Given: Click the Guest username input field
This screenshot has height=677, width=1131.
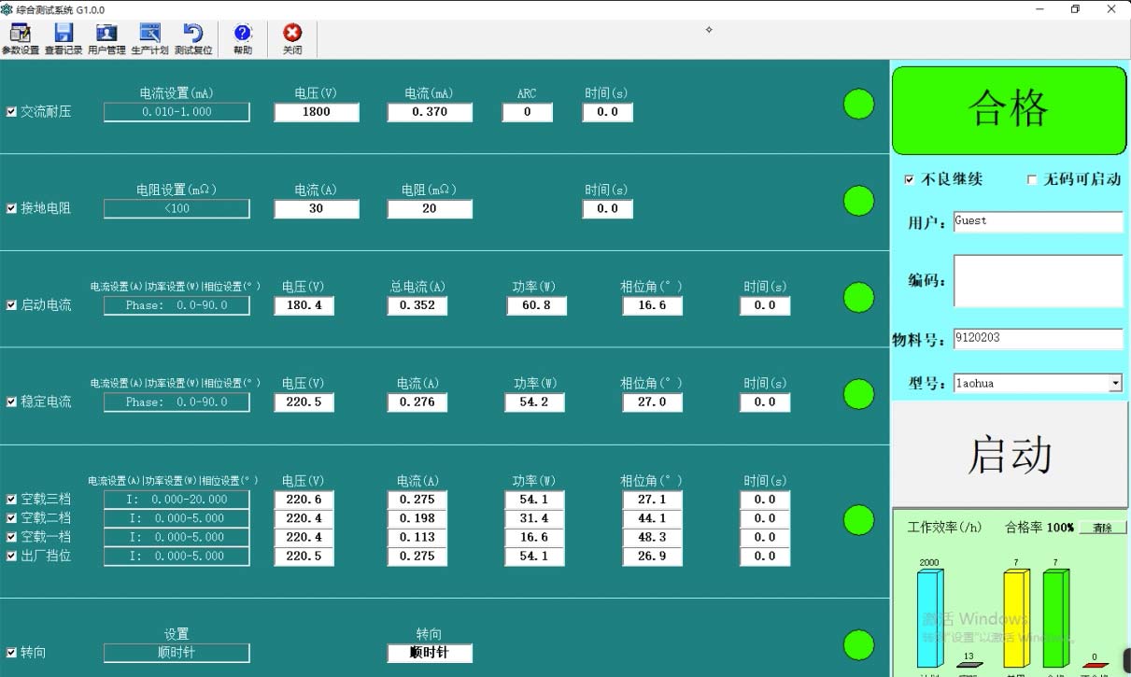Looking at the screenshot, I should click(x=1037, y=221).
